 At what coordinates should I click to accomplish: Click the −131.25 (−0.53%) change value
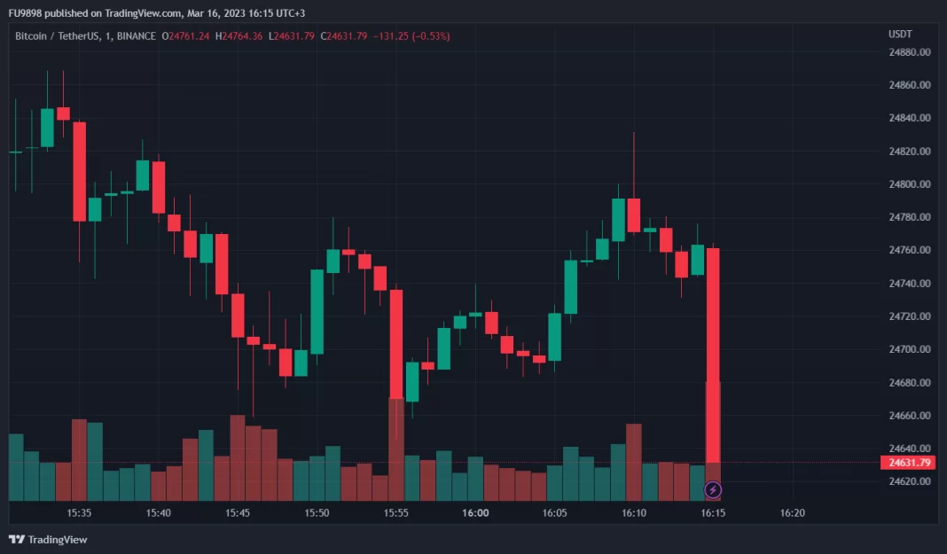(411, 36)
